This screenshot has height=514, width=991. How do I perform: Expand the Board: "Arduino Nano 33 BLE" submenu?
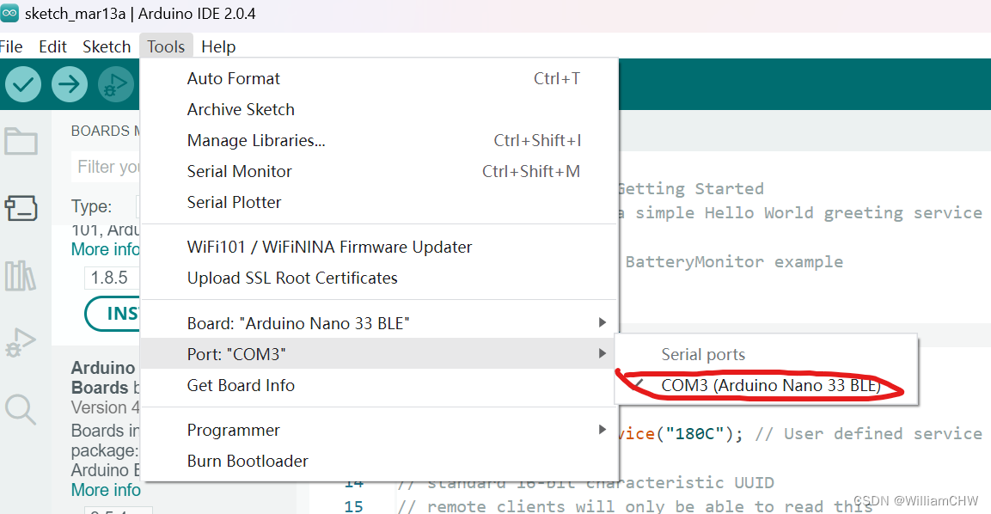pos(379,323)
